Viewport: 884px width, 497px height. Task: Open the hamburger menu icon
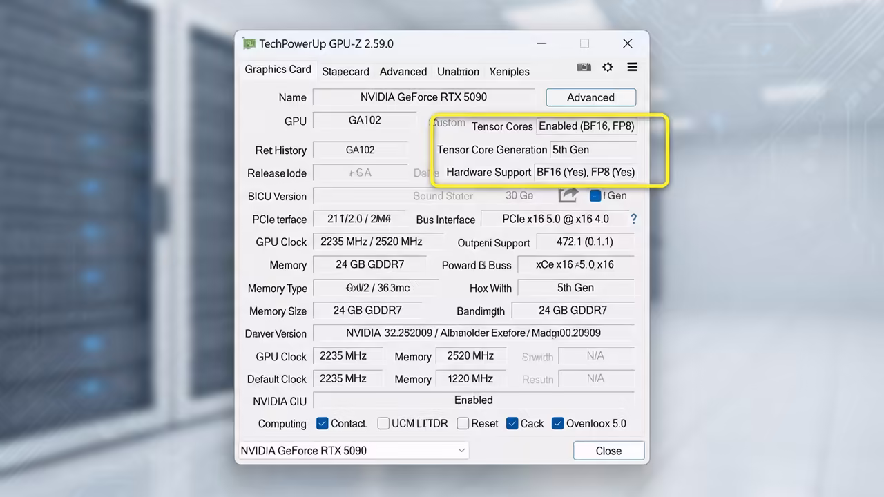pyautogui.click(x=632, y=67)
